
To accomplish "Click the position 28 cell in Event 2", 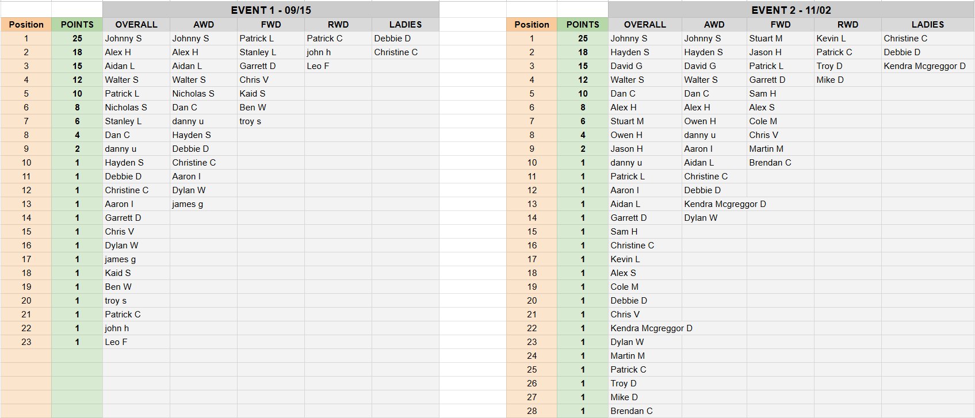I will 532,411.
